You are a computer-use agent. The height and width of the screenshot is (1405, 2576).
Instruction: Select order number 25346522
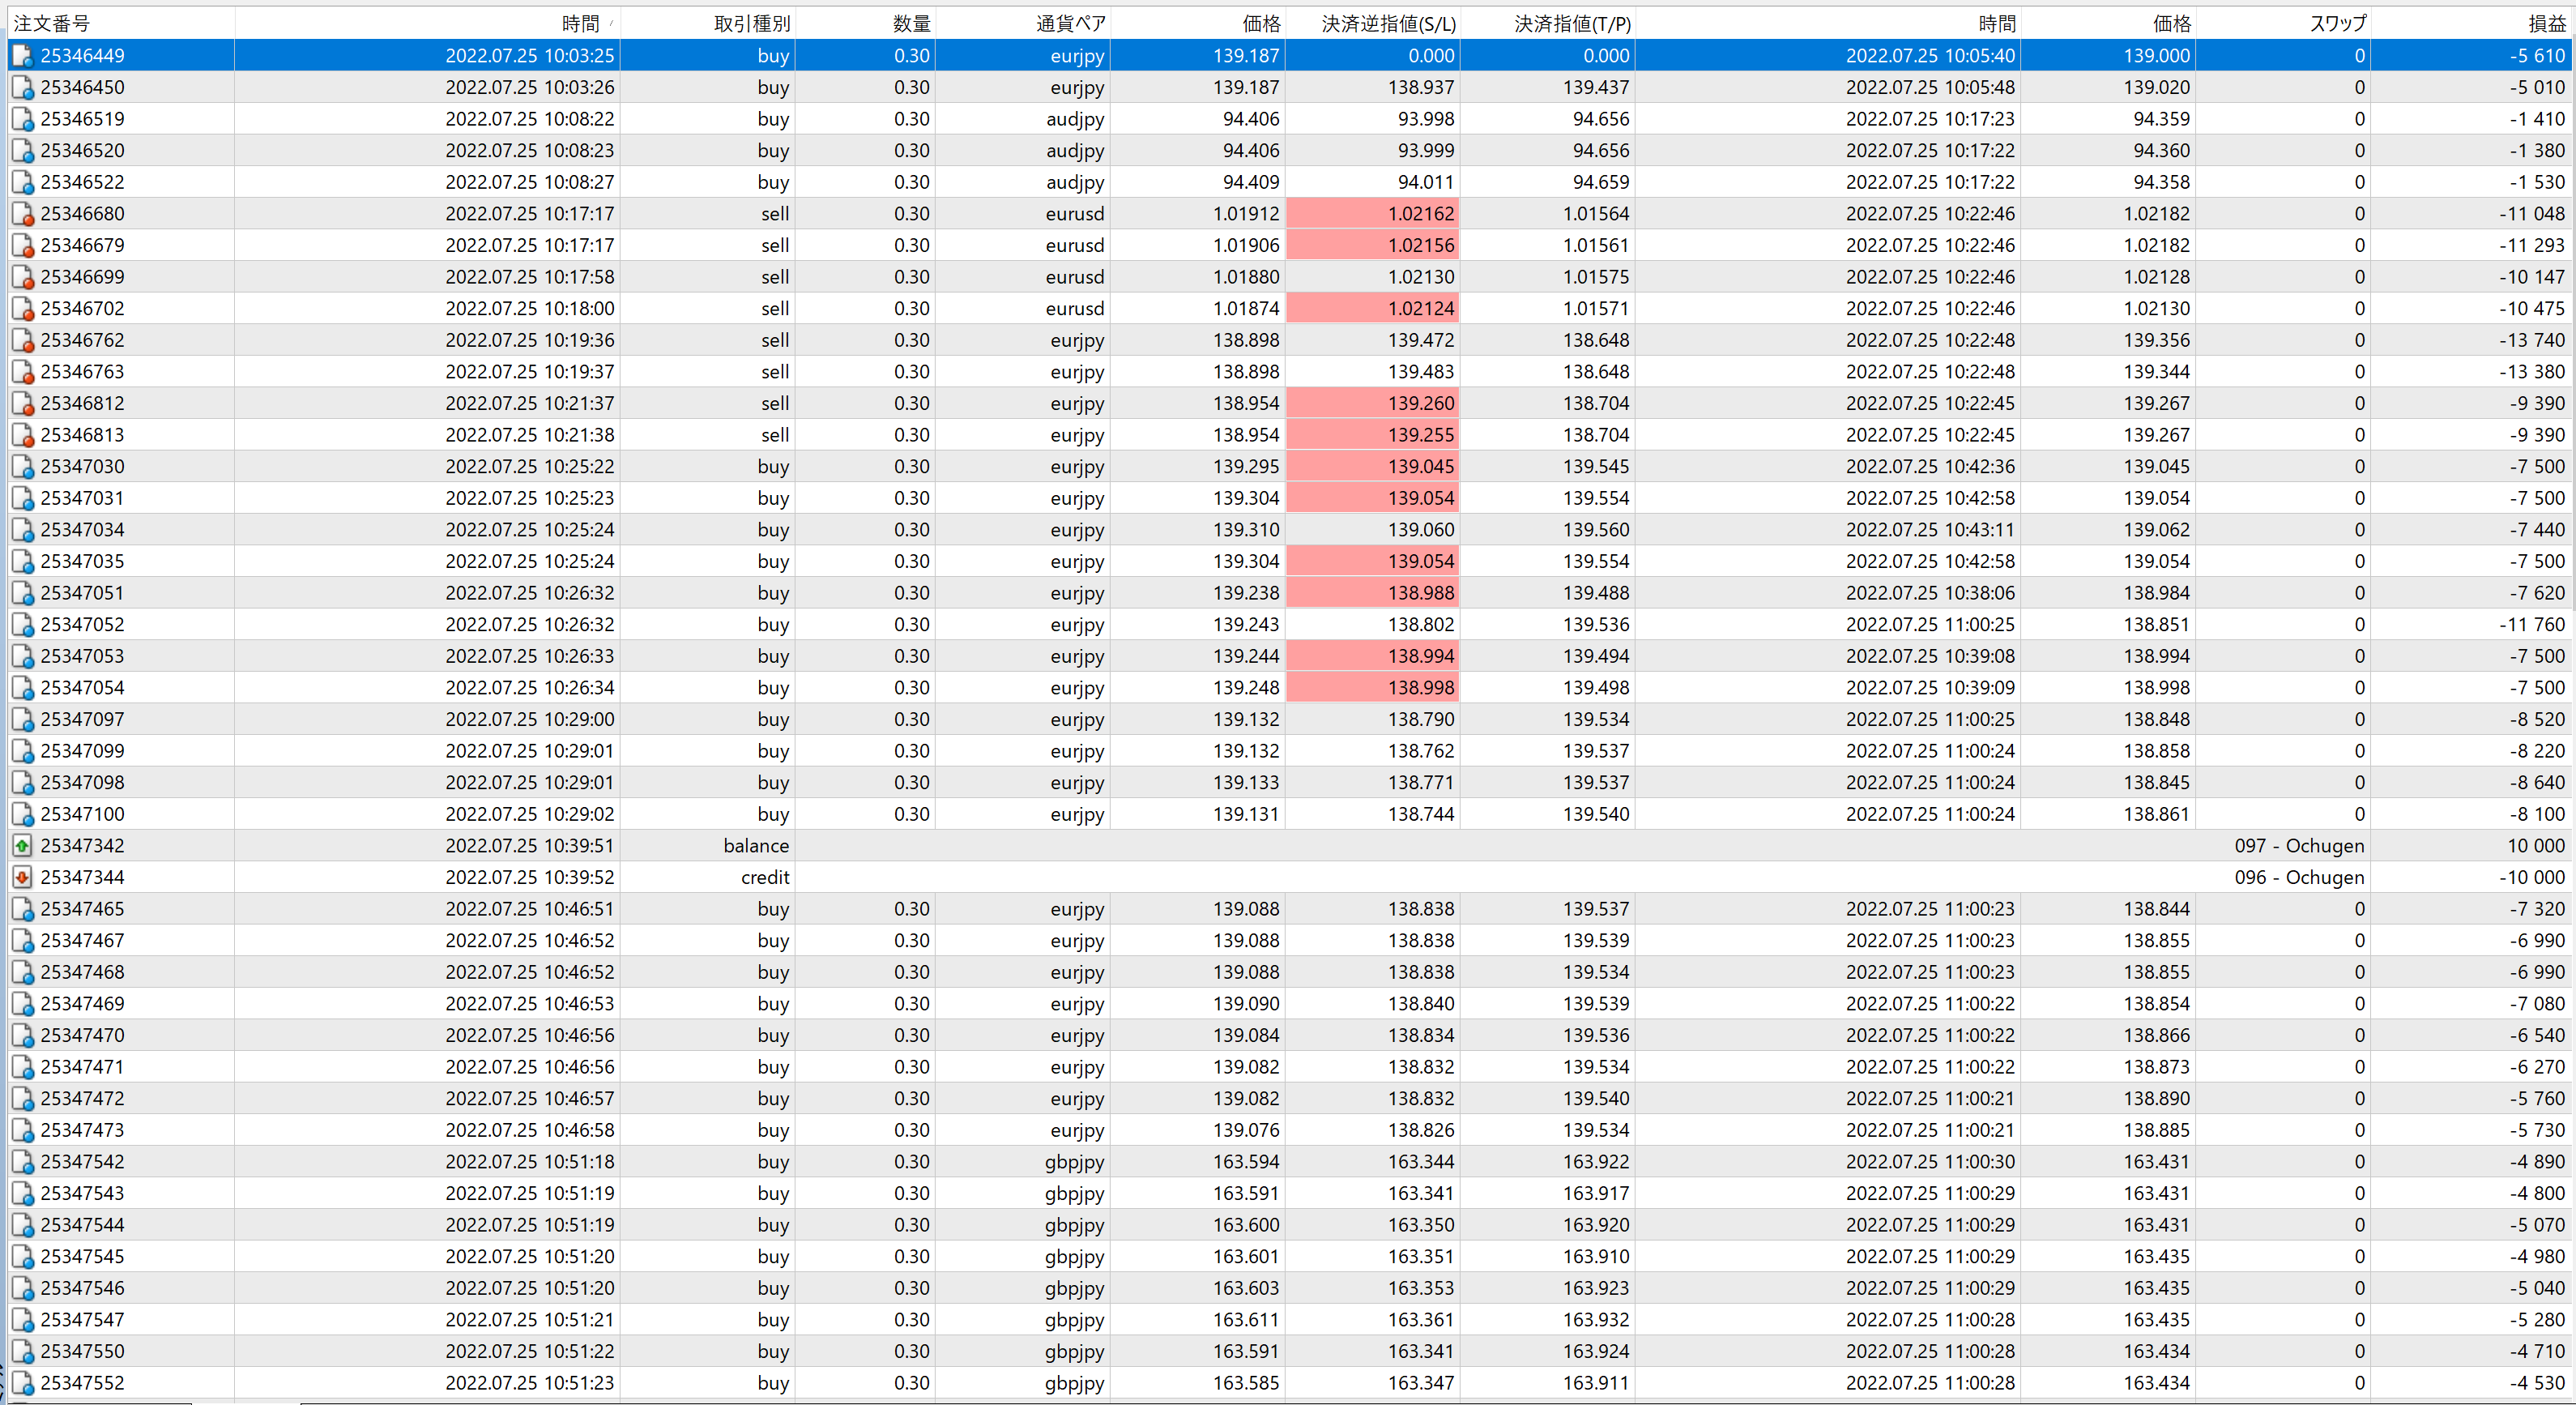coord(83,182)
